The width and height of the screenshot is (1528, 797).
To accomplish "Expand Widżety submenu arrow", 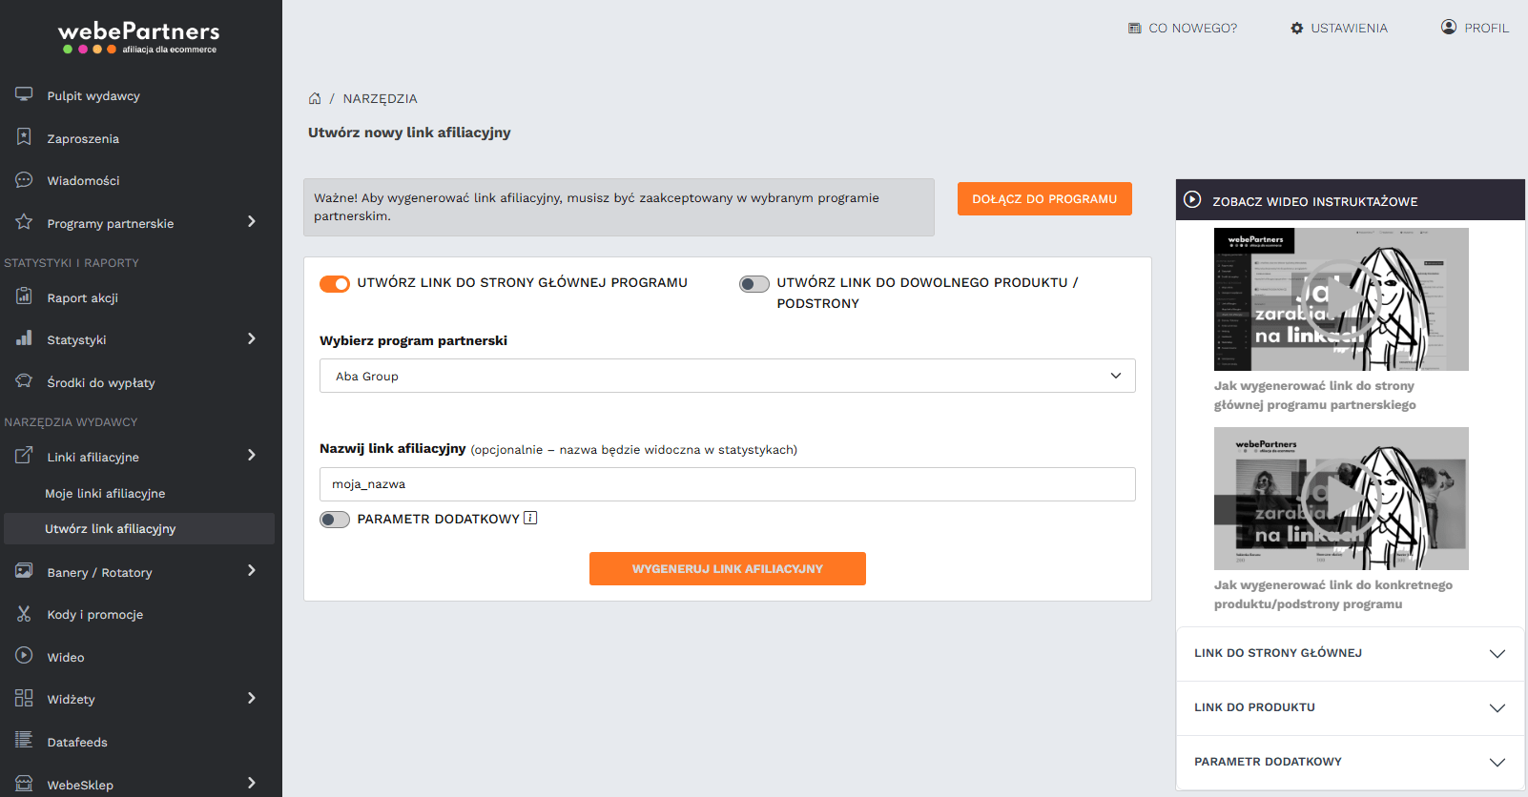I will (252, 698).
